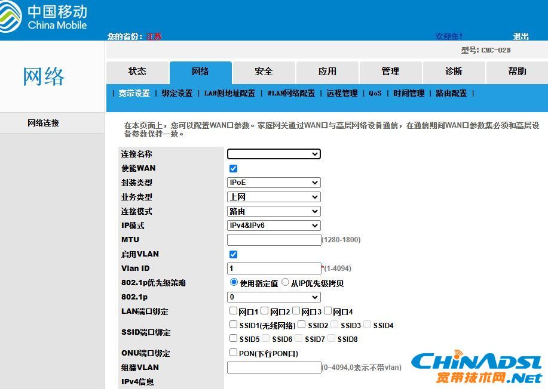Open the 连接模式 路由 dropdown
Viewport: 548px width, 389px height.
[274, 211]
